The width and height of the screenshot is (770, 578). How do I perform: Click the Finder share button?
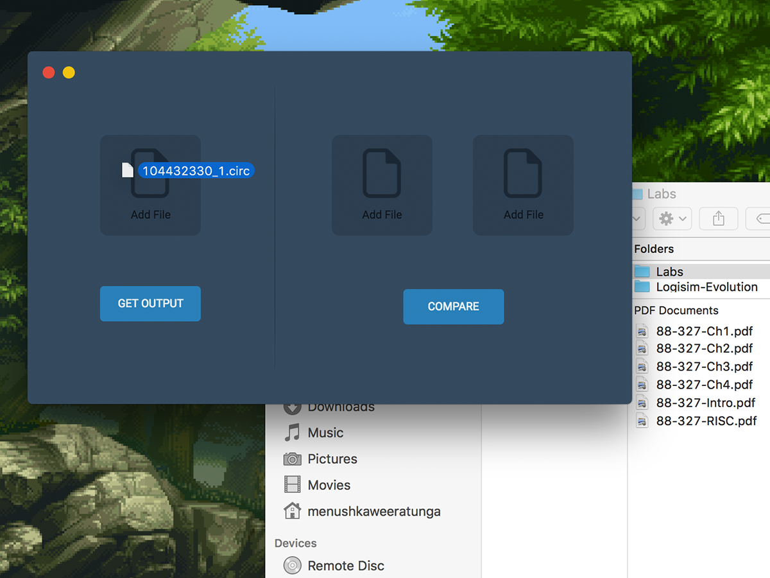719,219
